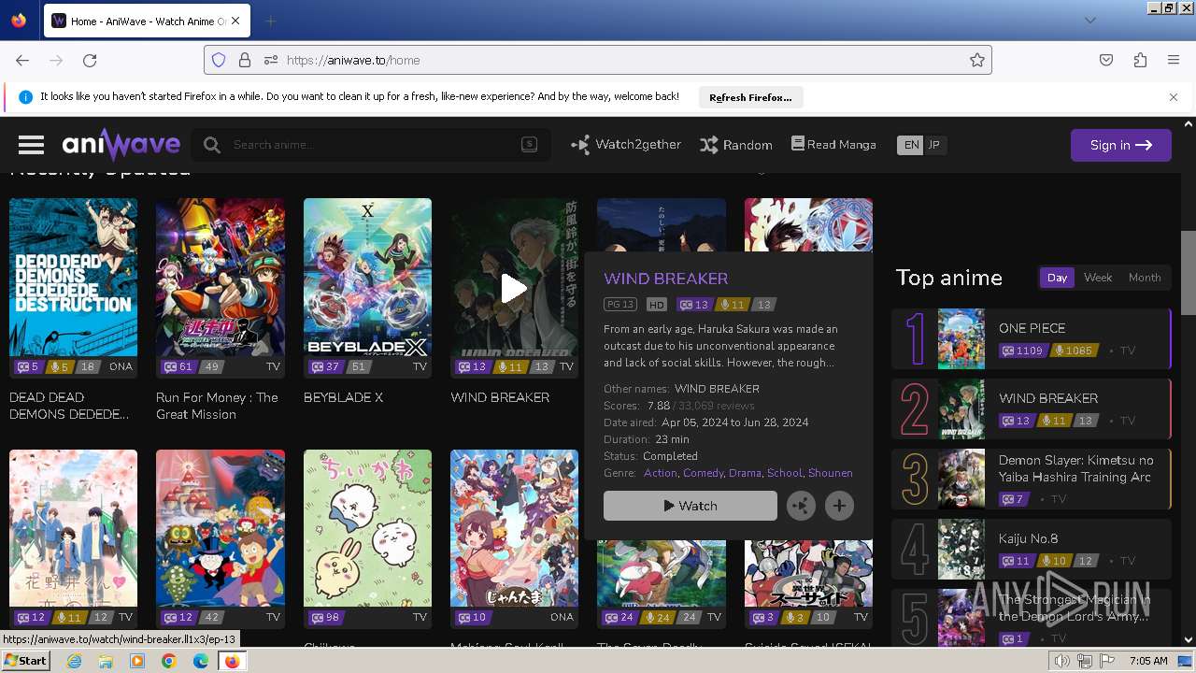Open the hamburger menu on AniWave
Image resolution: width=1196 pixels, height=673 pixels.
31,145
